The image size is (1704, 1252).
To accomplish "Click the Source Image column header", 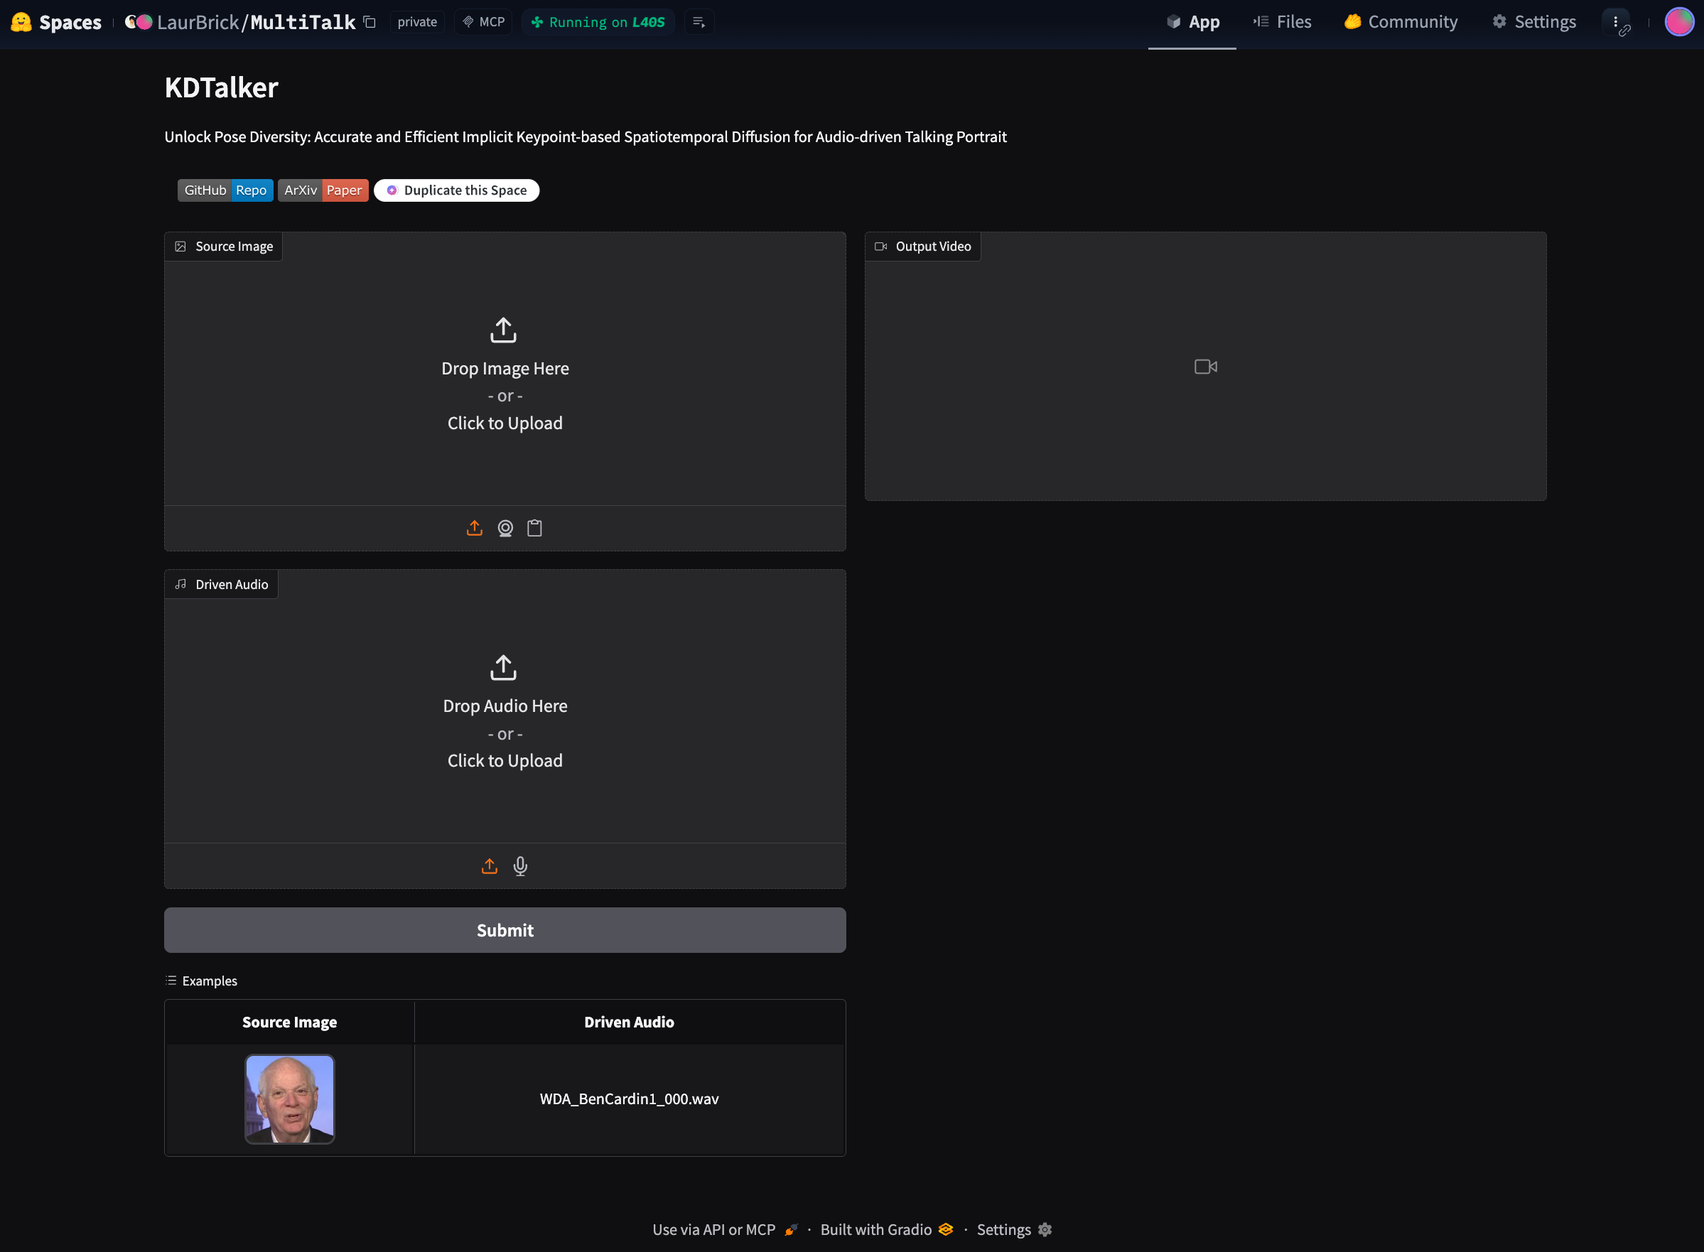I will tap(289, 1022).
